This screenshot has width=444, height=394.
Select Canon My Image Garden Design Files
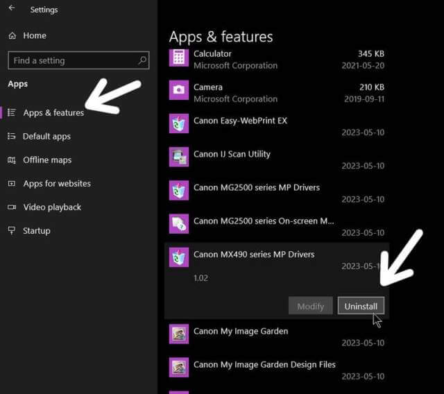point(277,370)
